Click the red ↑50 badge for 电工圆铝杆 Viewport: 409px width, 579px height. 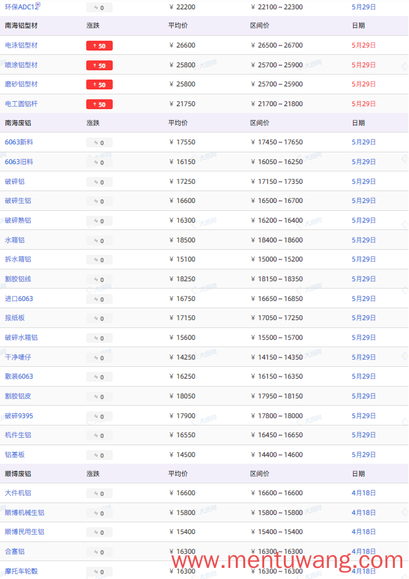pos(99,104)
